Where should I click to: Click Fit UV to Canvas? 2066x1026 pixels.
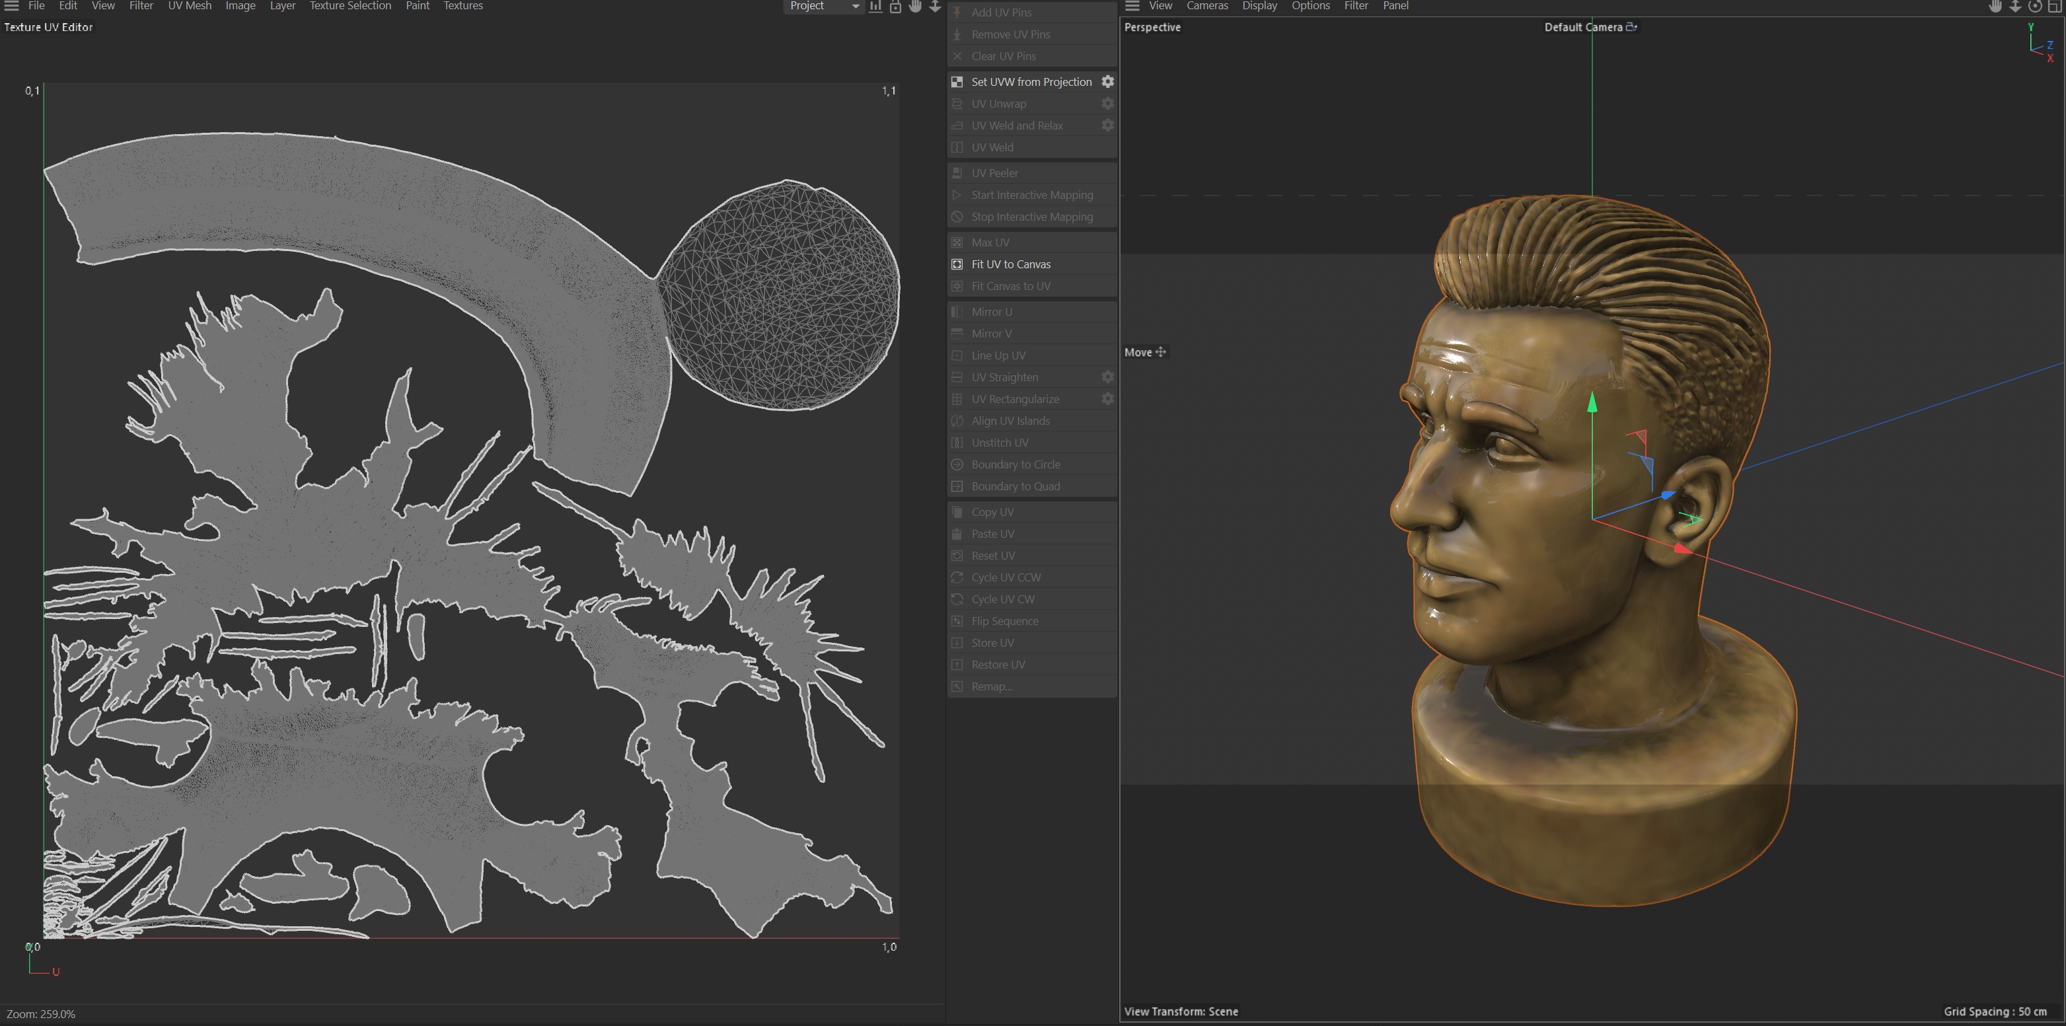coord(1011,264)
